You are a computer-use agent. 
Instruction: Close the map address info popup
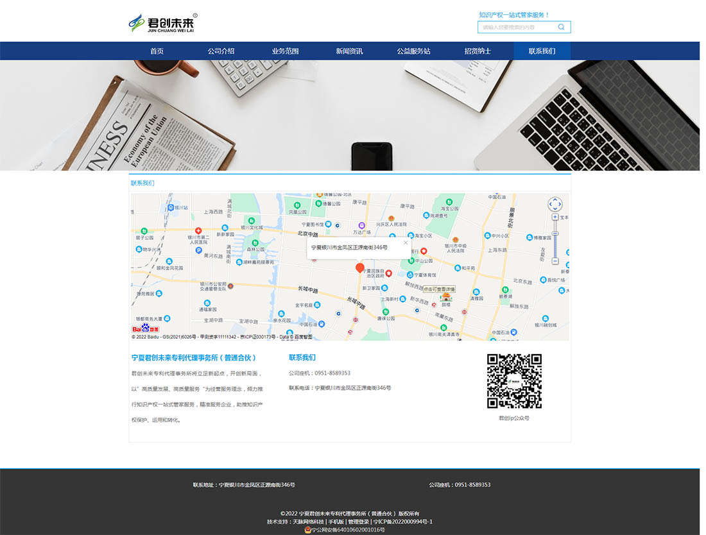405,242
